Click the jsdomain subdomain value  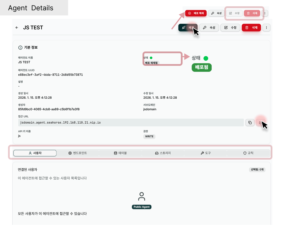pyautogui.click(x=150, y=109)
